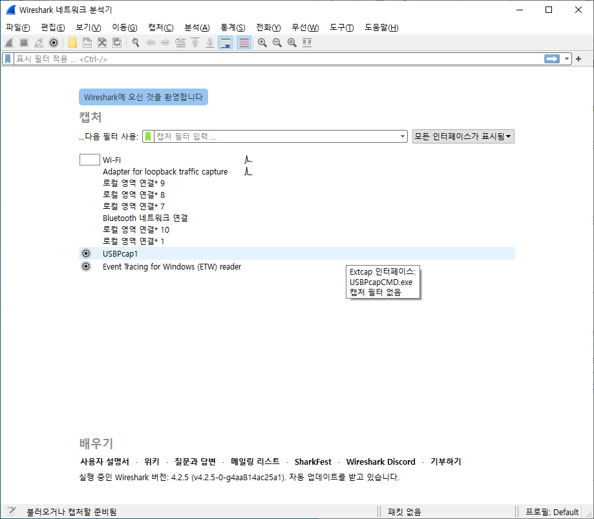This screenshot has height=519, width=594.
Task: Close this capture file X icon
Action: pos(102,43)
